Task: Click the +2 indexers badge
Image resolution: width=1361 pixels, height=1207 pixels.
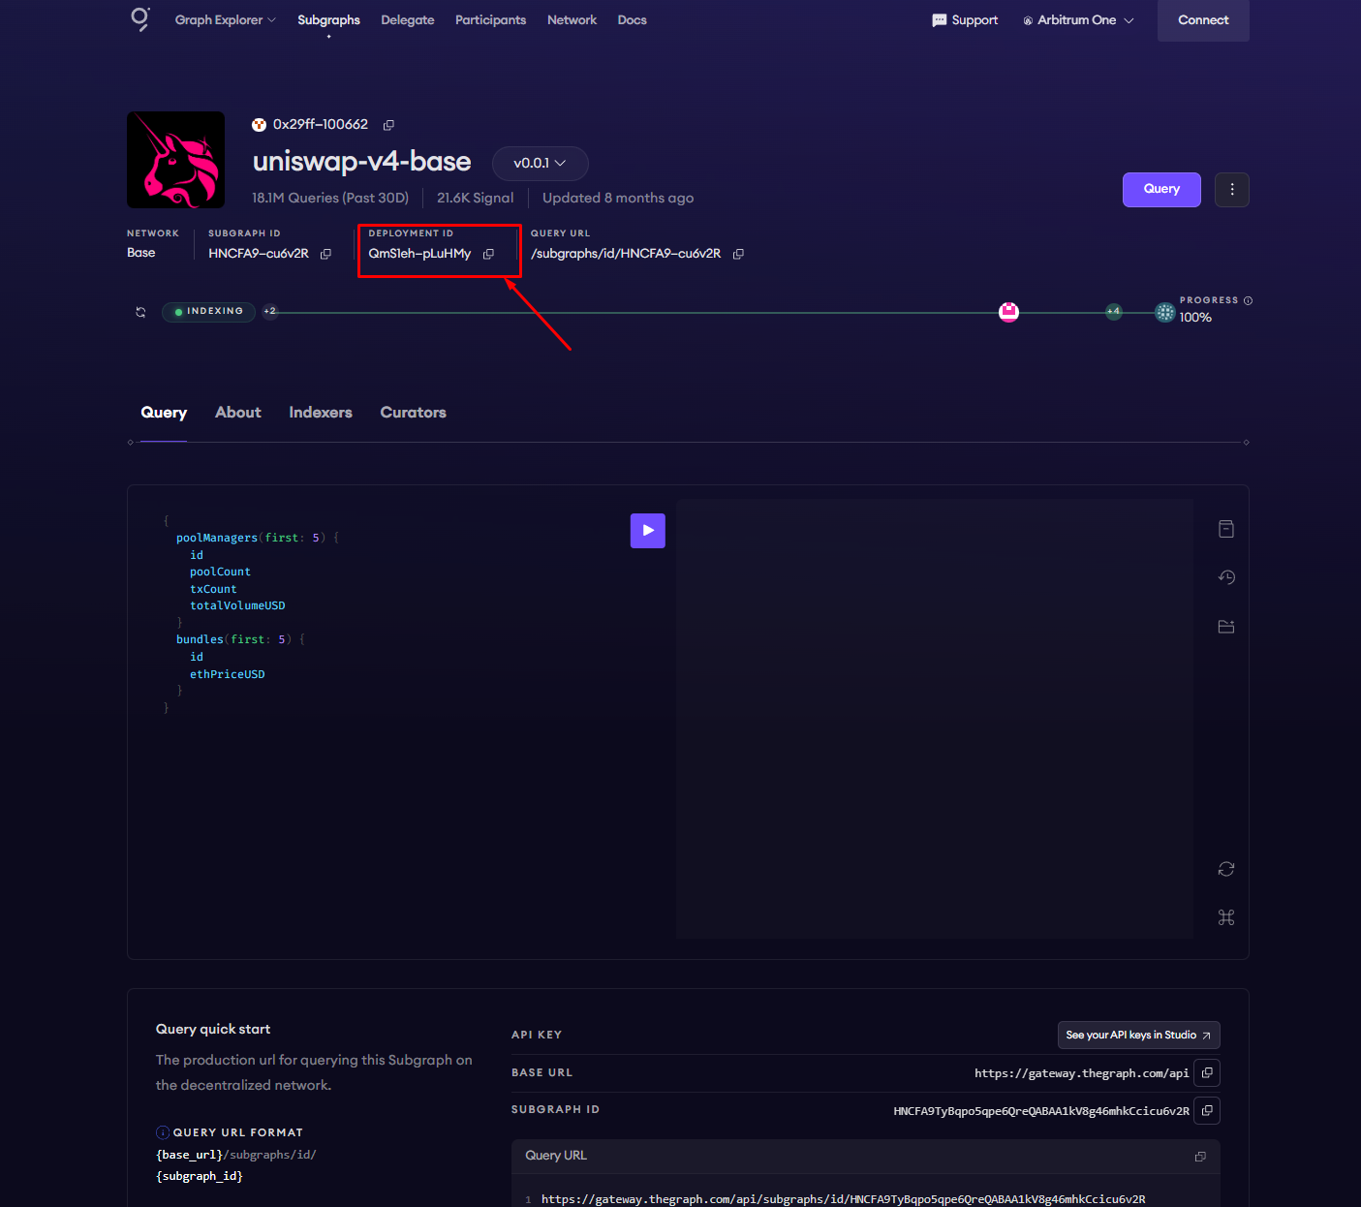Action: click(270, 311)
